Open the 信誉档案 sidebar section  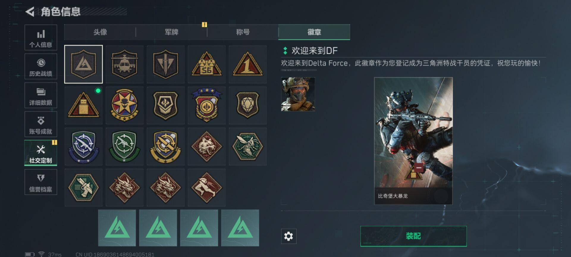(x=41, y=182)
